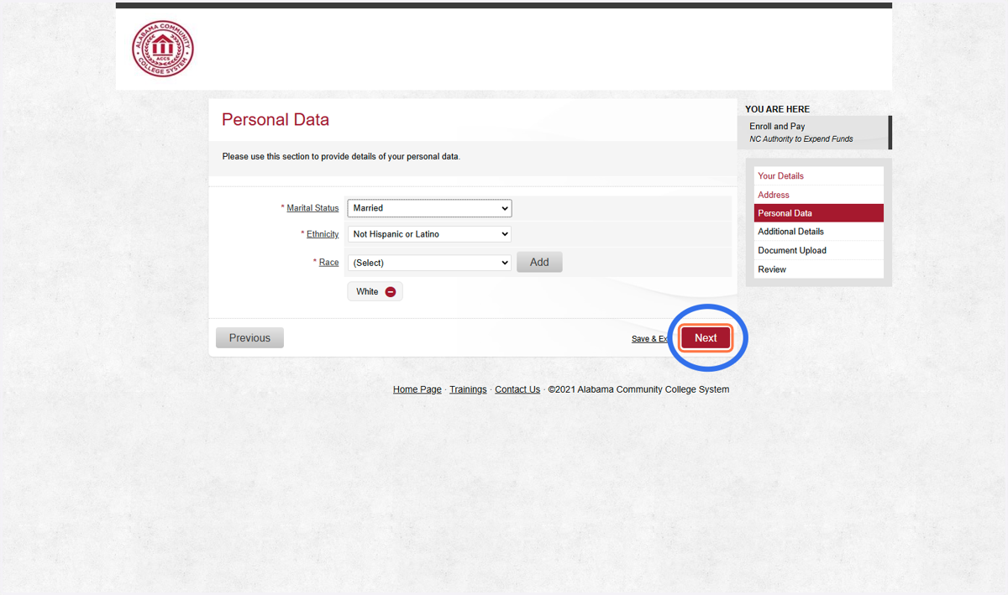This screenshot has width=1008, height=595.
Task: Open the Home Page footer link
Action: [417, 389]
